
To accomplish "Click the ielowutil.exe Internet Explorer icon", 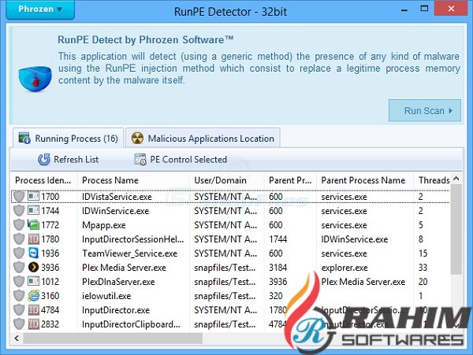I will [x=33, y=296].
